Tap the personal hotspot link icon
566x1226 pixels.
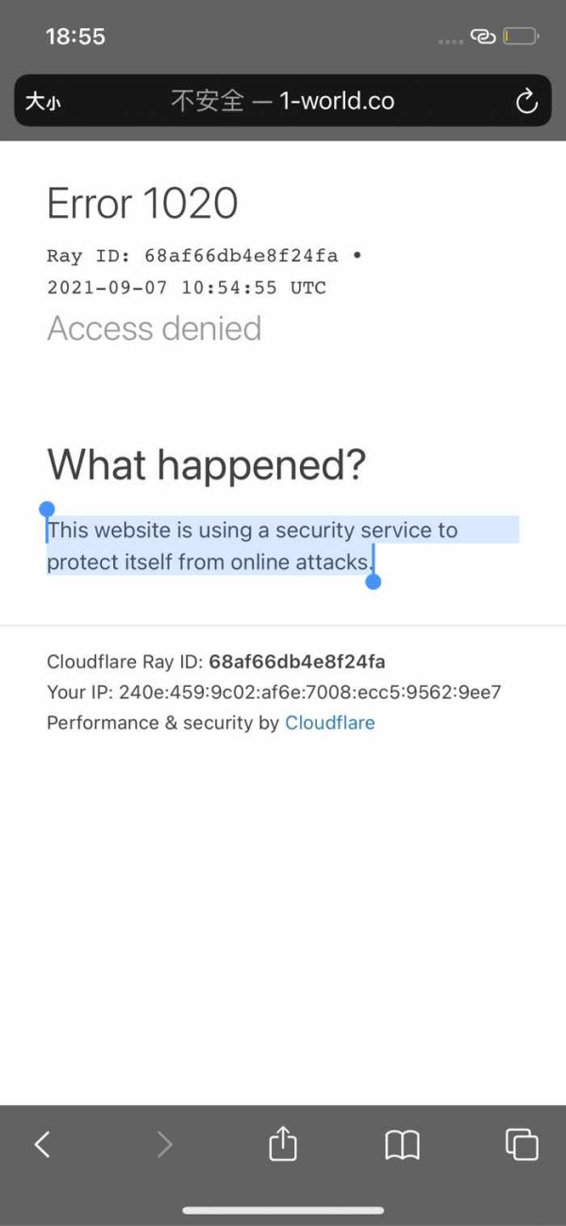pyautogui.click(x=483, y=37)
